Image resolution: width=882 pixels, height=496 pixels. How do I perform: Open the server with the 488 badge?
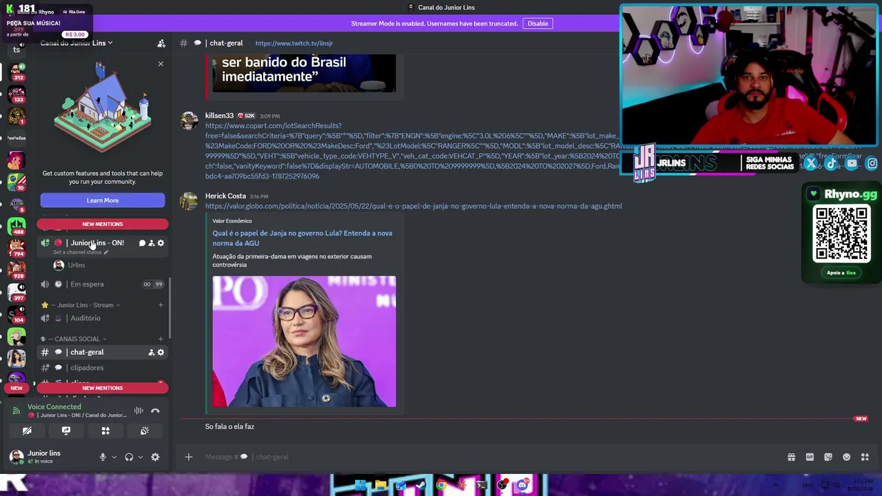coord(17,226)
